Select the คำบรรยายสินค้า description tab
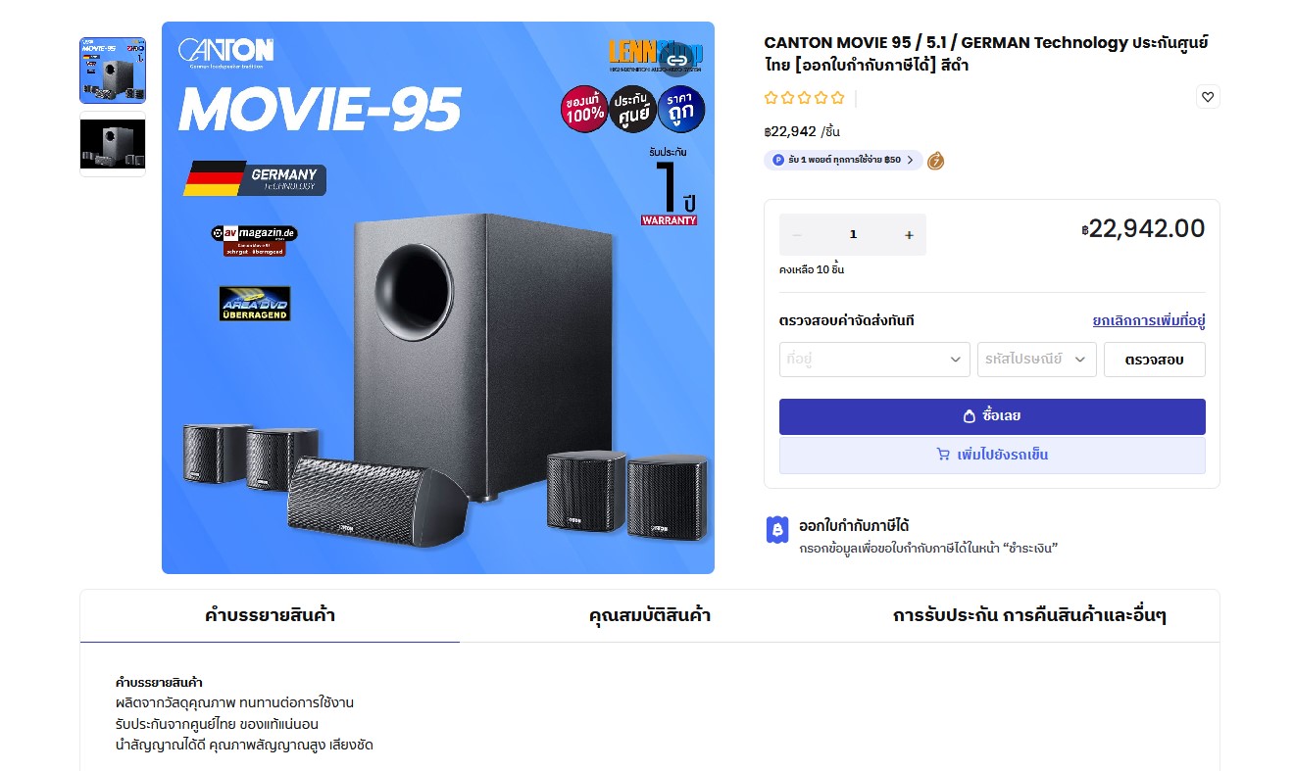This screenshot has height=771, width=1294. [x=271, y=616]
